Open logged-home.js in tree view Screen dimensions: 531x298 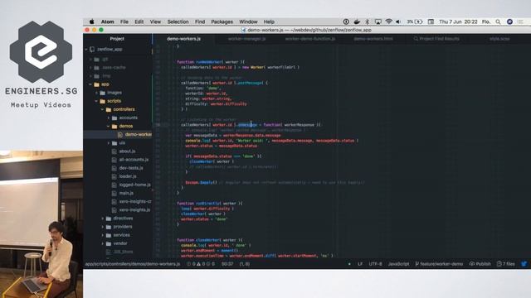(134, 185)
